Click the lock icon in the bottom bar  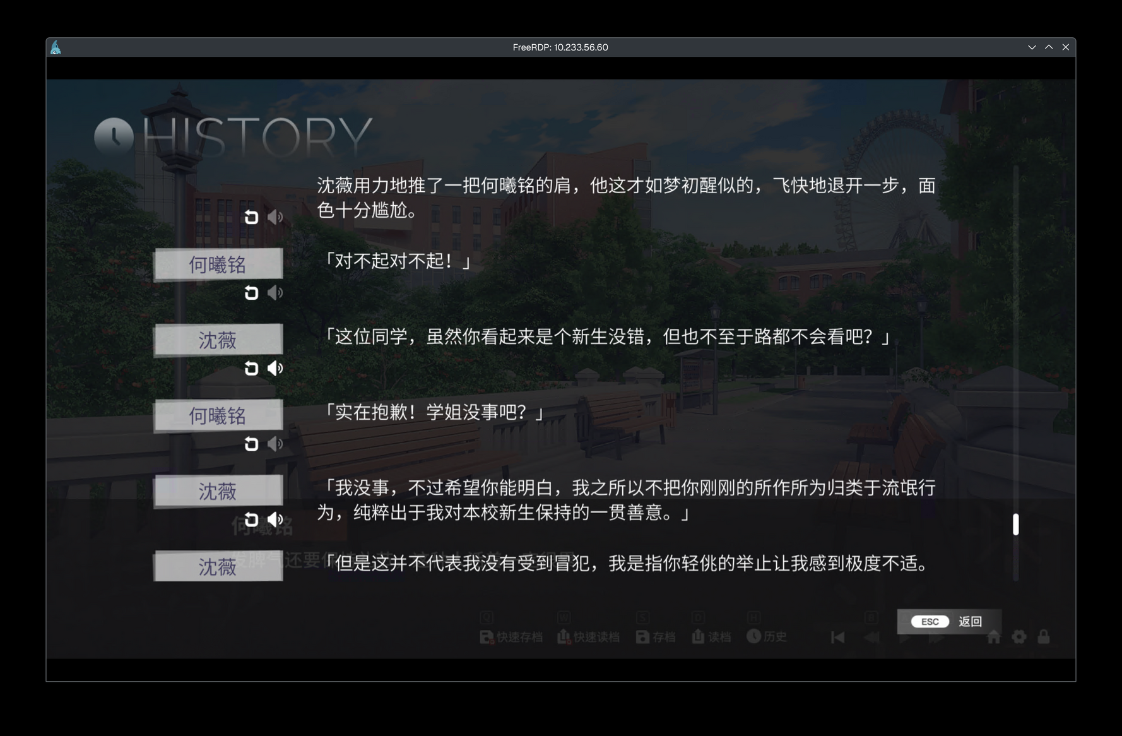pos(1043,637)
